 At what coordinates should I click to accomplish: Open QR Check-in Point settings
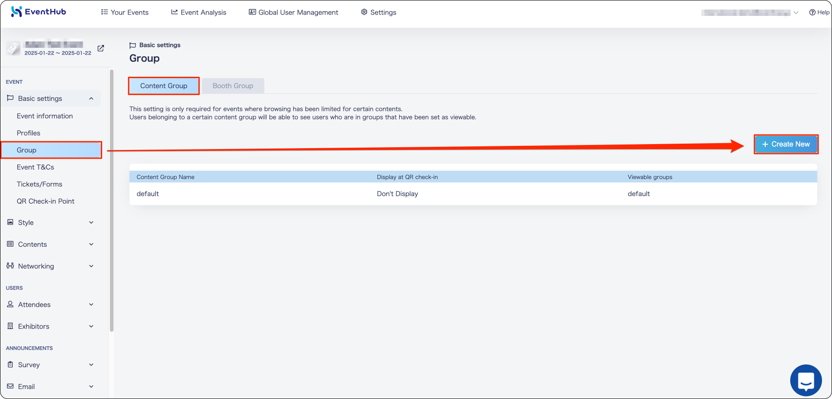point(45,201)
